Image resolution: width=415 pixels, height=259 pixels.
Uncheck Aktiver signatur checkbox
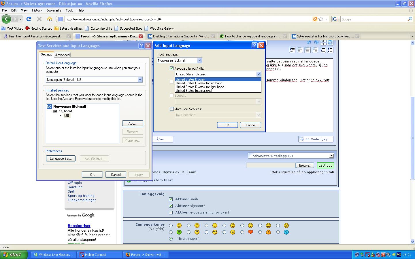pyautogui.click(x=171, y=206)
